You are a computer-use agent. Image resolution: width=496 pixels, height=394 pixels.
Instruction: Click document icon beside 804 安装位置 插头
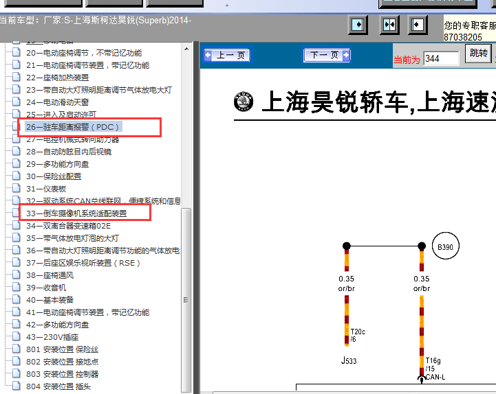(16, 386)
